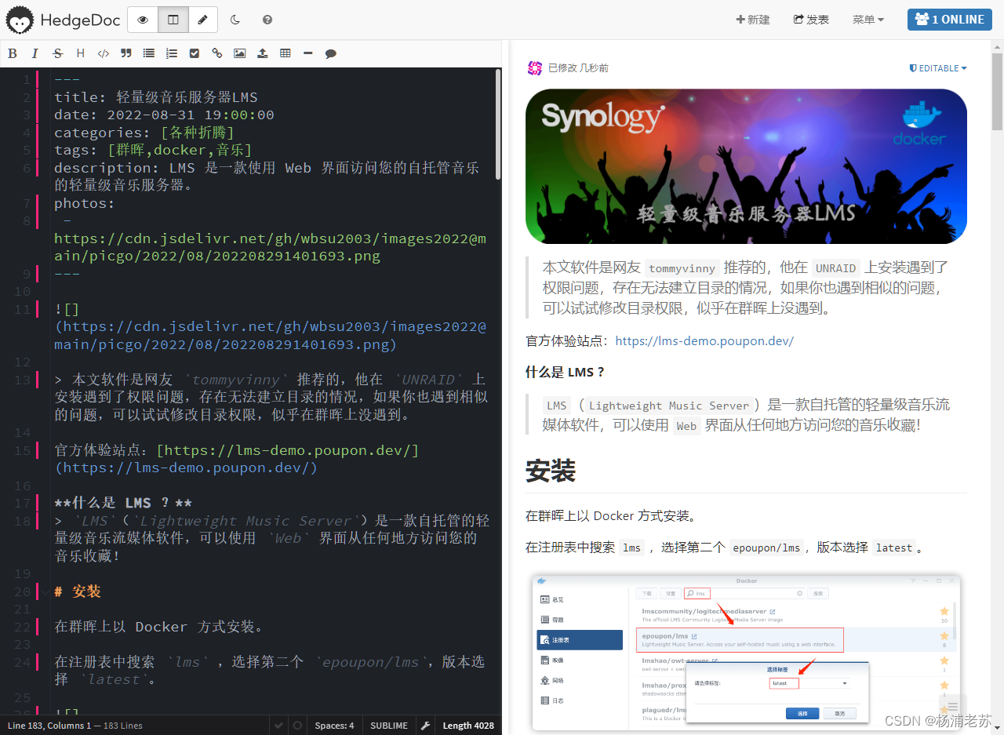
Task: Insert a blockquote from the toolbar
Action: tap(126, 53)
